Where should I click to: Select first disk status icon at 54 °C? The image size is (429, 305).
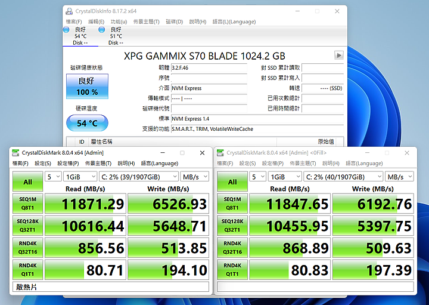tap(66, 30)
